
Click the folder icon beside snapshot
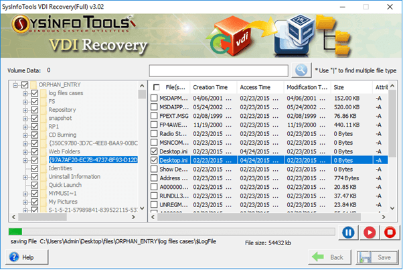(44, 118)
